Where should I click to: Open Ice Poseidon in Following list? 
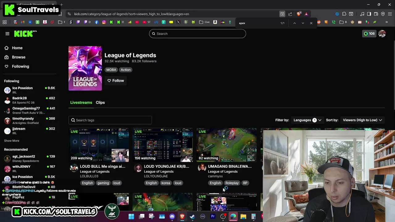click(x=30, y=90)
